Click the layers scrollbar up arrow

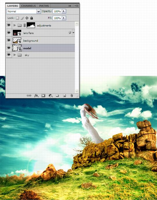(x=77, y=24)
